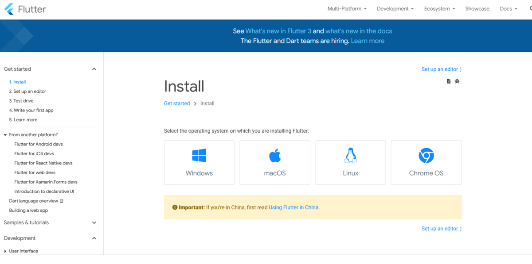
Task: Click the report bug icon
Action: pos(457,81)
